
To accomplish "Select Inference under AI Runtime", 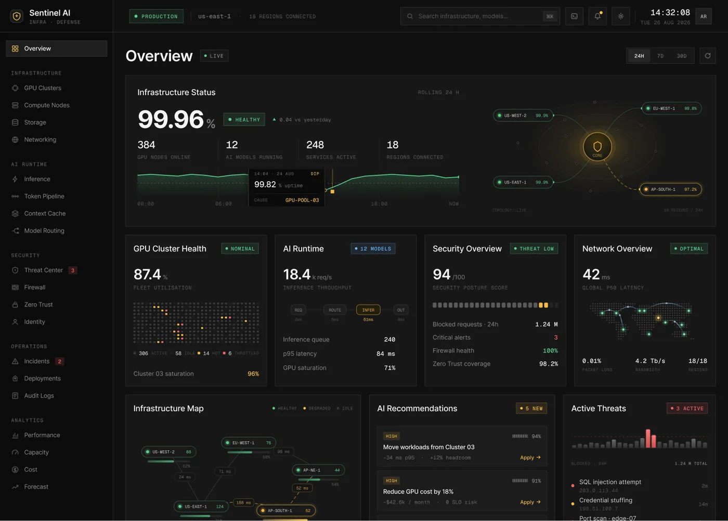I will click(x=56, y=179).
